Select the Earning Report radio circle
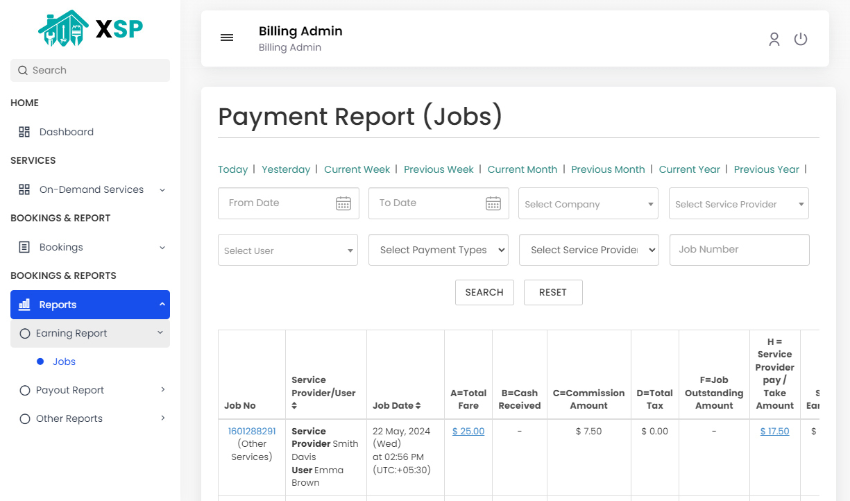 [x=25, y=333]
